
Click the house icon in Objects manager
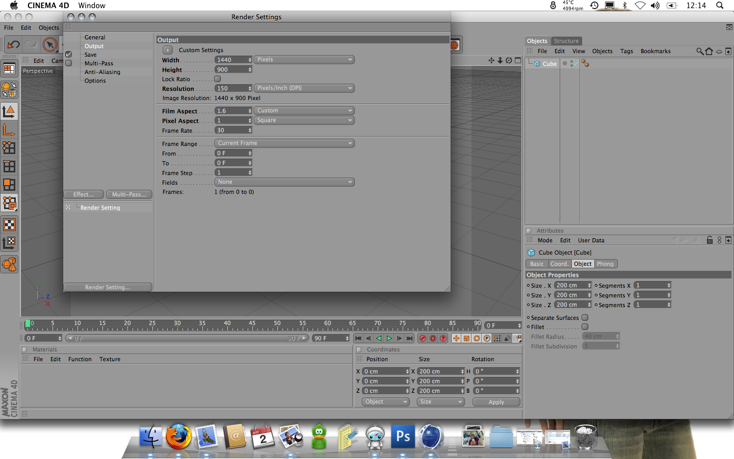point(709,51)
